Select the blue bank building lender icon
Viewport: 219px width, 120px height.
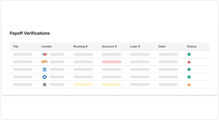[x=45, y=69]
